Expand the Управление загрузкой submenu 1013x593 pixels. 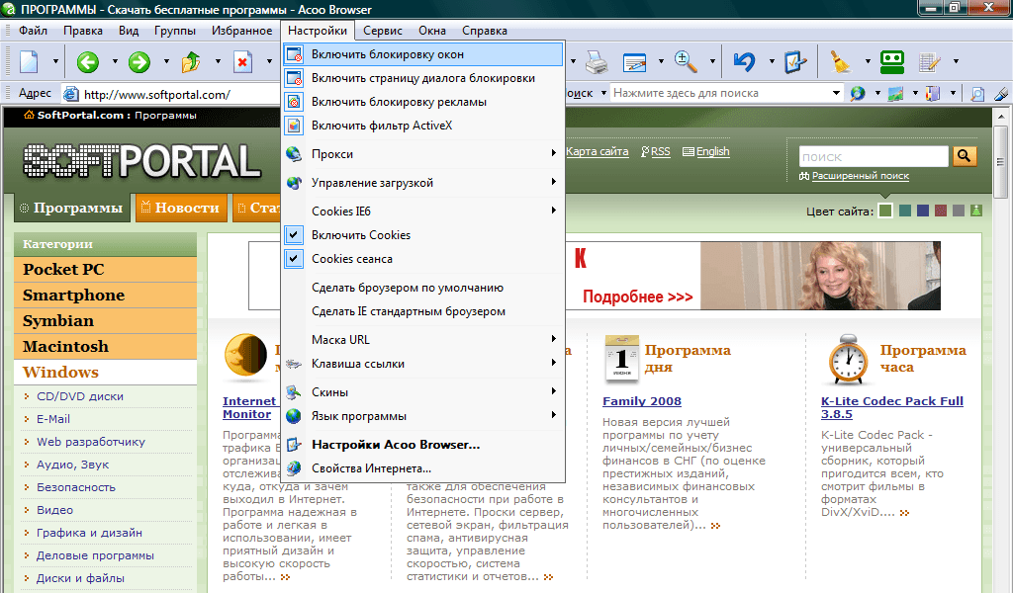(x=423, y=183)
